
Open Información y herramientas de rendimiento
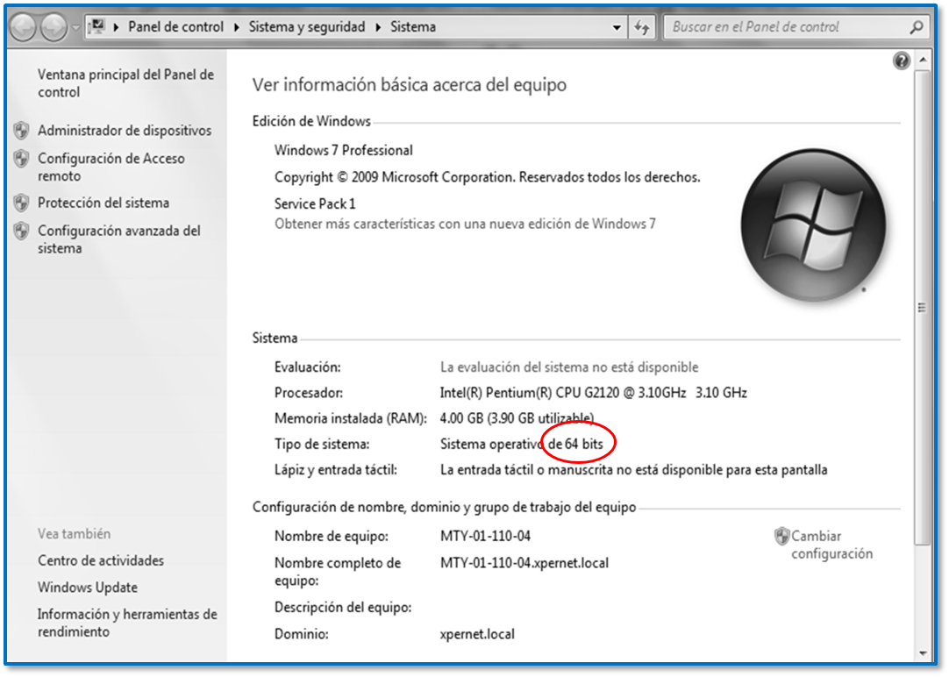point(127,623)
